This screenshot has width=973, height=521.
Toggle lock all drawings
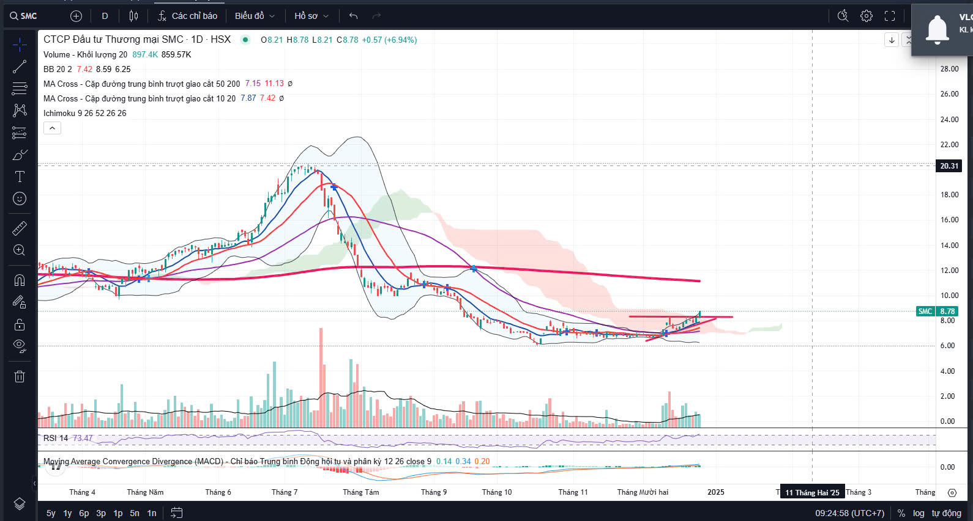click(x=20, y=324)
